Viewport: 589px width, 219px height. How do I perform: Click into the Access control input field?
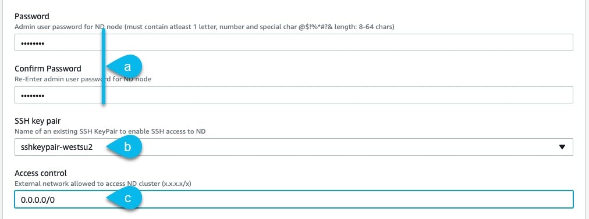(294, 199)
